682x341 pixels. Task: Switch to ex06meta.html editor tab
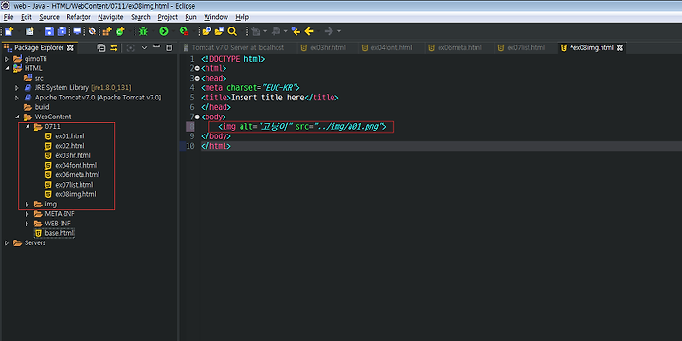[x=455, y=48]
